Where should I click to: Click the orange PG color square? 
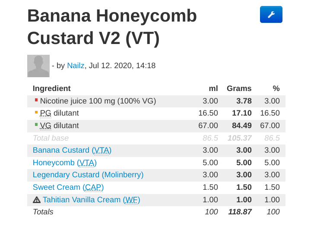click(x=36, y=112)
